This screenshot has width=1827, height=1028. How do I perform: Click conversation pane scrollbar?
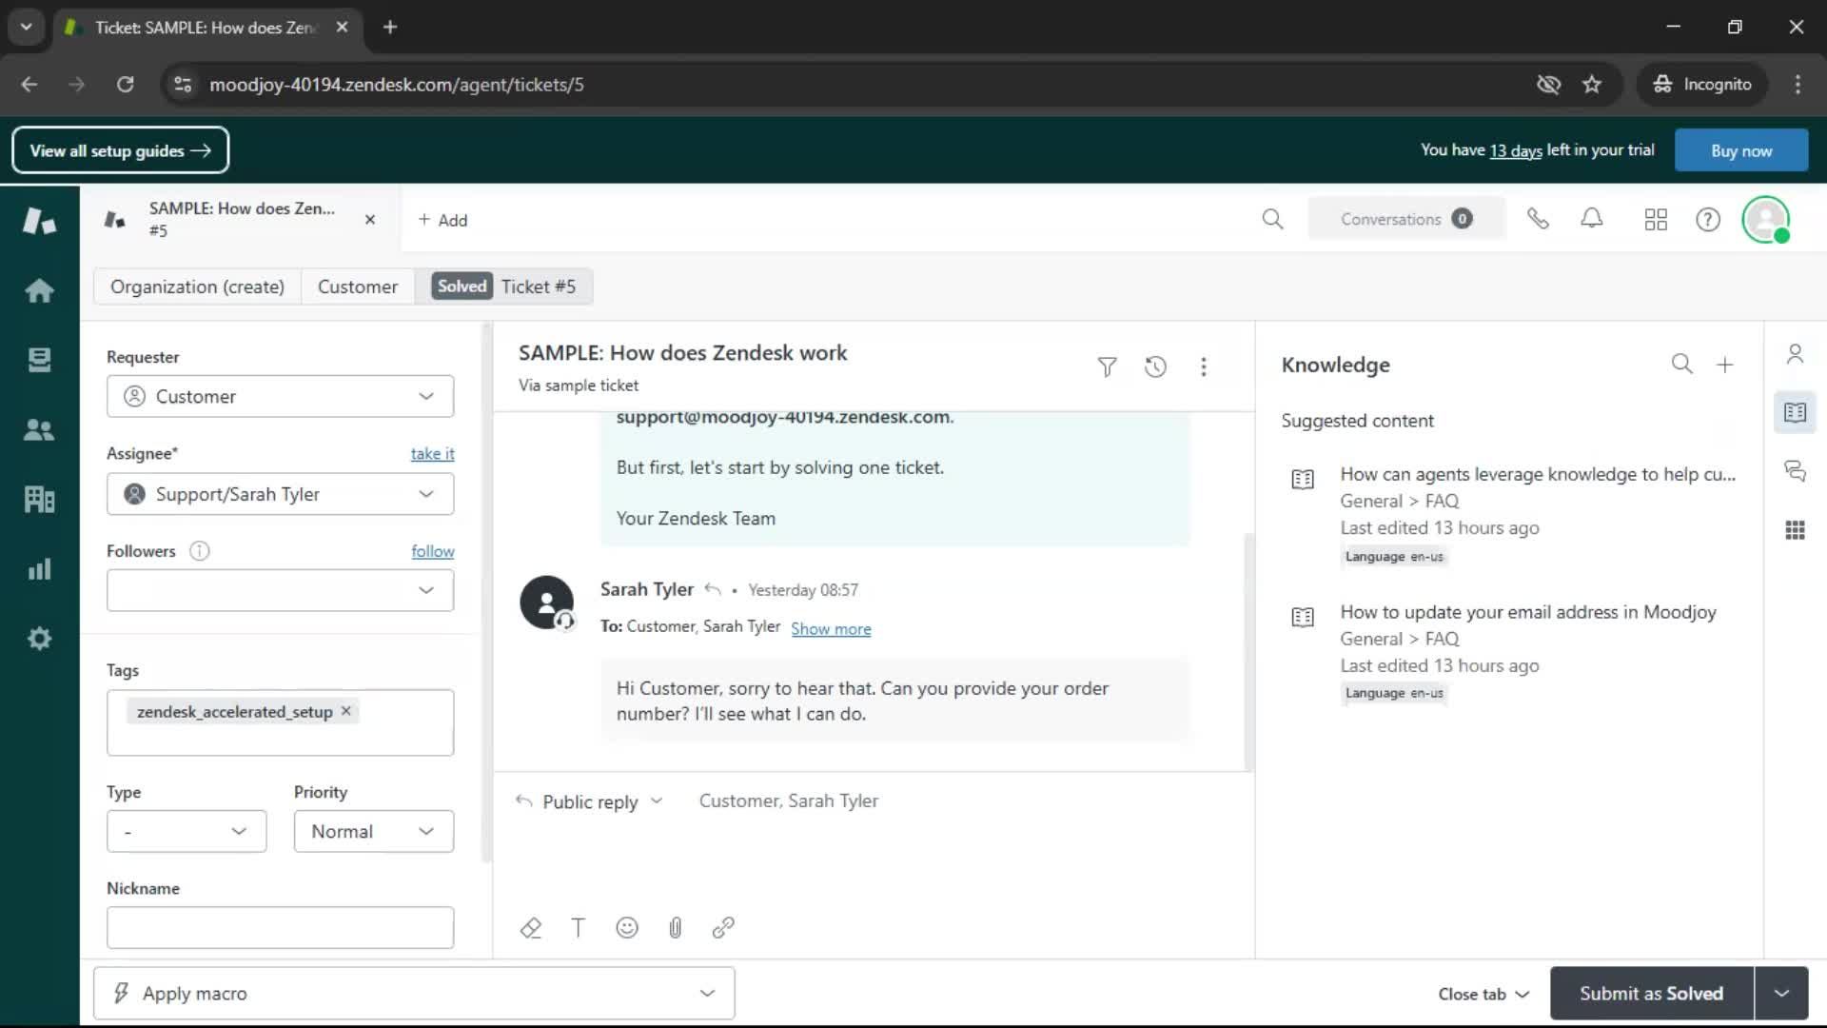click(x=1248, y=652)
